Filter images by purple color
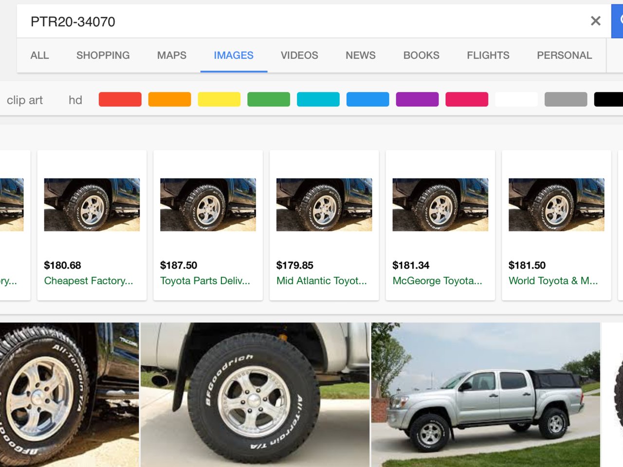The width and height of the screenshot is (623, 467). [x=418, y=99]
